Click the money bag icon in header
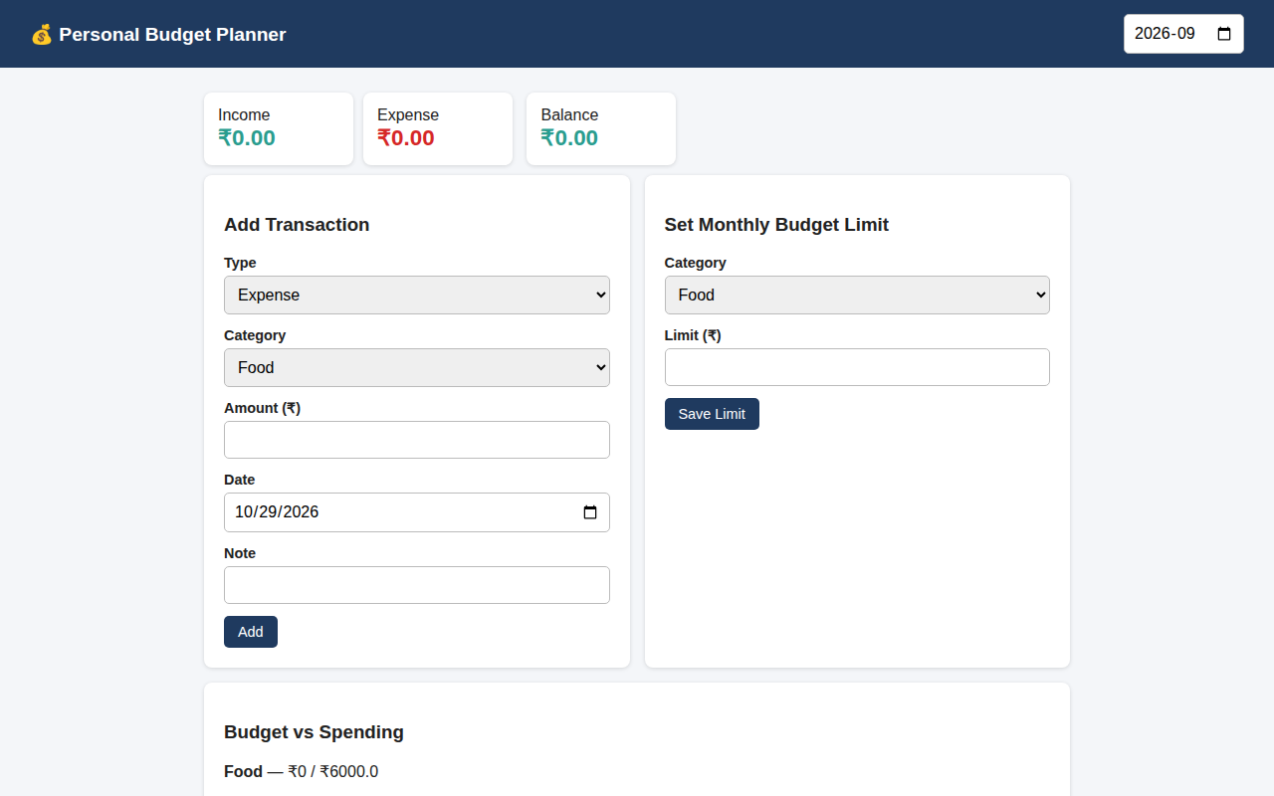This screenshot has width=1274, height=796. [x=41, y=35]
